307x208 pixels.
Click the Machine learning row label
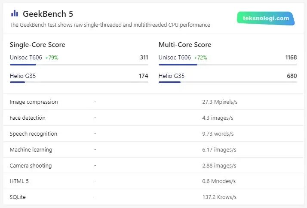31,150
